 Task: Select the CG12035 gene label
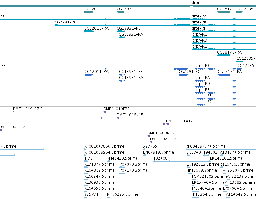(x=245, y=9)
